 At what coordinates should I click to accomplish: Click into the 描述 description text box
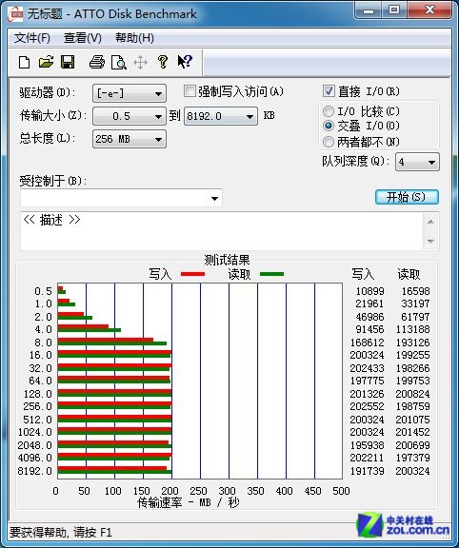tap(222, 231)
